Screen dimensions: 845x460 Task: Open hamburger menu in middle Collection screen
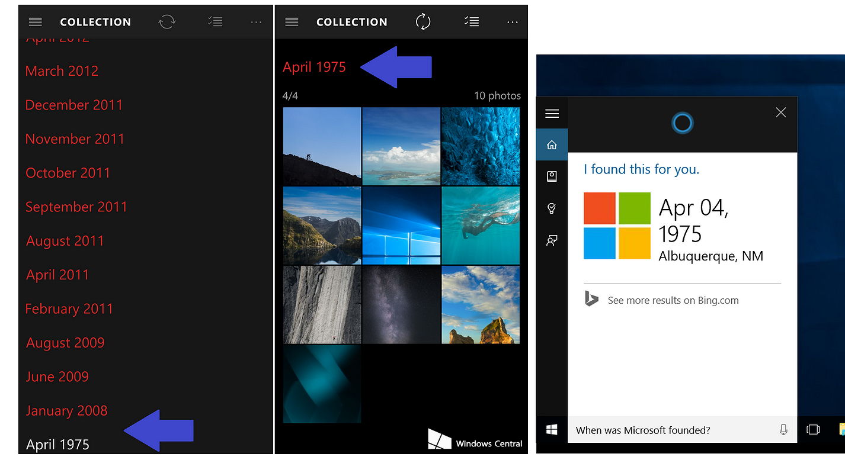[x=291, y=22]
